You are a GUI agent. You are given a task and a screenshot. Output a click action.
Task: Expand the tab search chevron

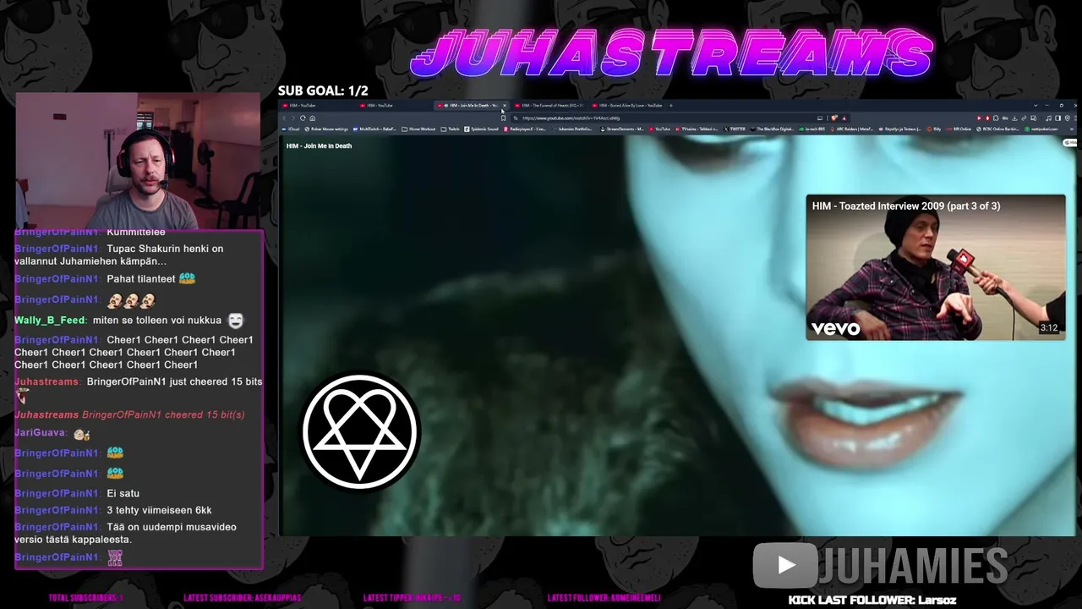1035,106
